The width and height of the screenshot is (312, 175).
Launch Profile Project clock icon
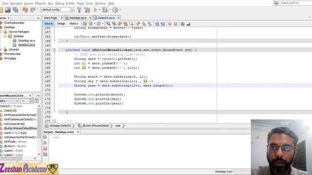(115, 10)
